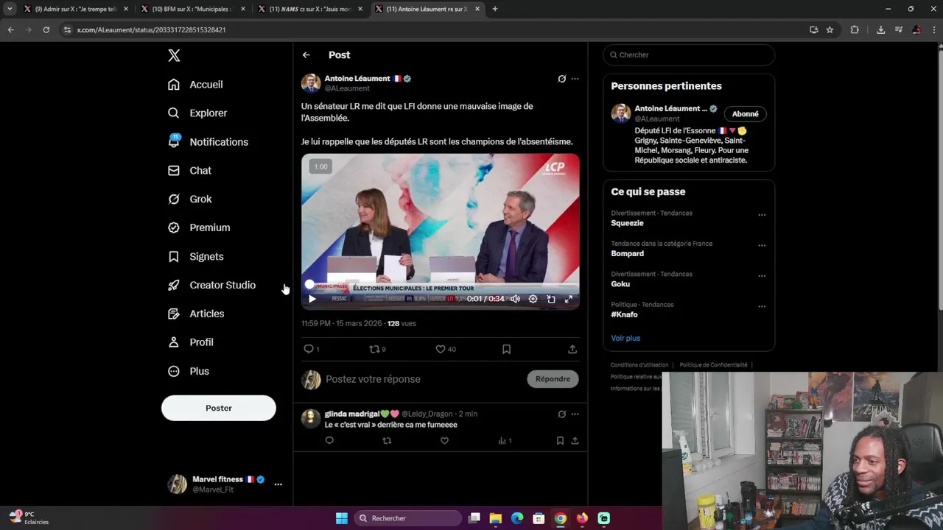Open options for Goku trend

pos(762,276)
